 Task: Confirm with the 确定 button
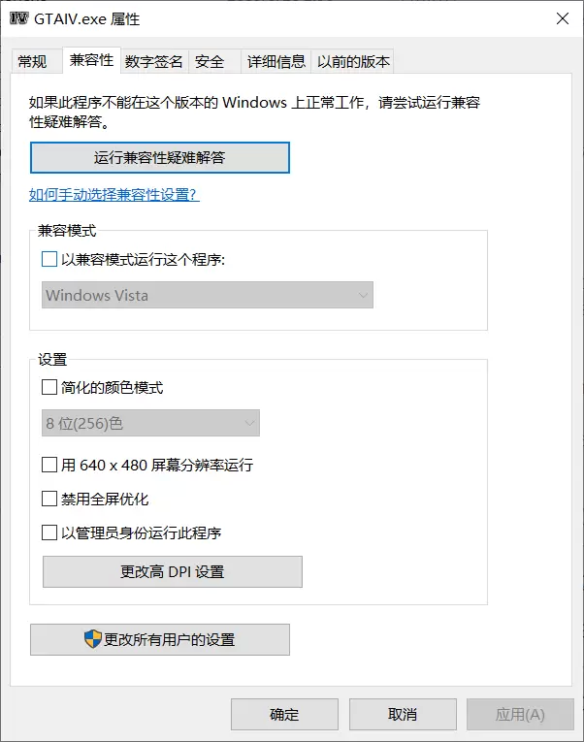pos(284,714)
